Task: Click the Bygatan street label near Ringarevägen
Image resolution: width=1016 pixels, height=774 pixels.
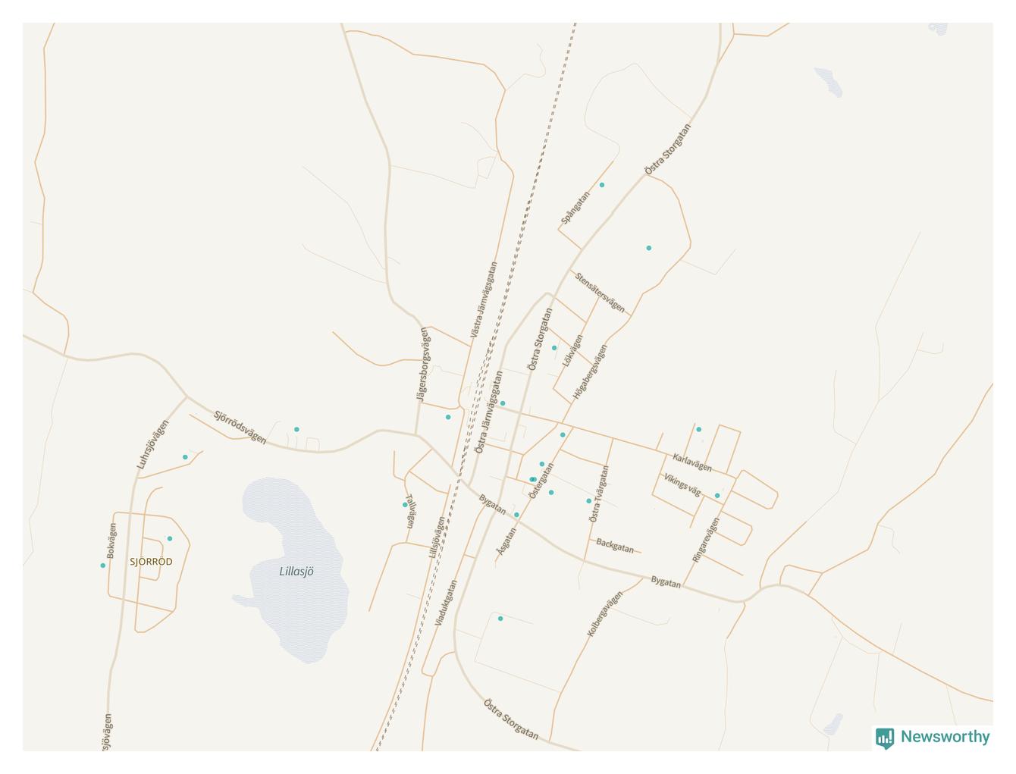Action: (x=666, y=581)
